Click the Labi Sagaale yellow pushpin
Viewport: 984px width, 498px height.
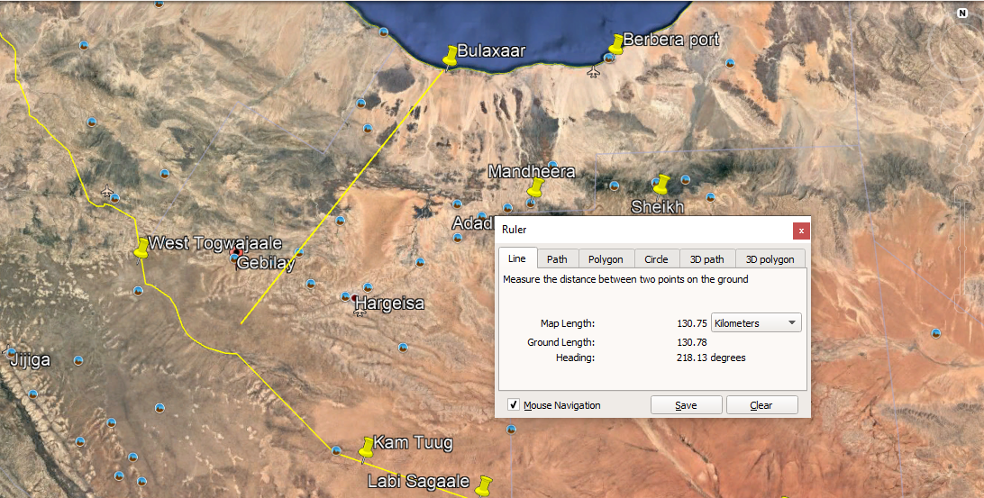(485, 486)
